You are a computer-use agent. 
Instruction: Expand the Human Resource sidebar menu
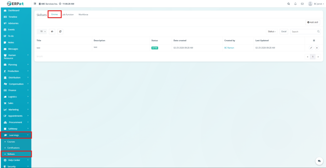[16, 56]
